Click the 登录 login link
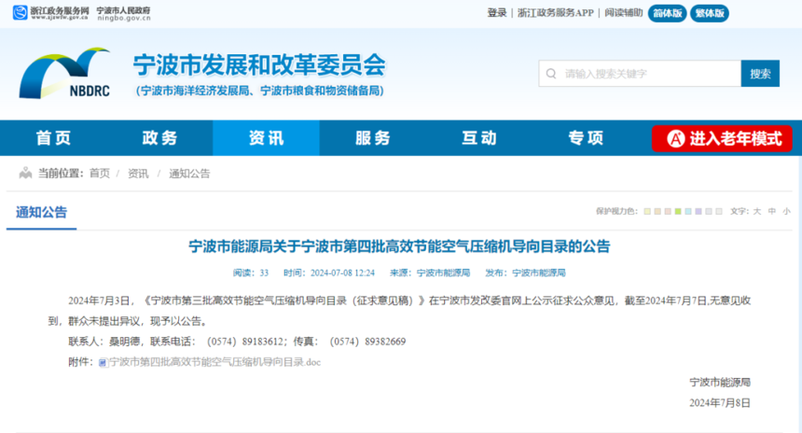 pyautogui.click(x=497, y=13)
